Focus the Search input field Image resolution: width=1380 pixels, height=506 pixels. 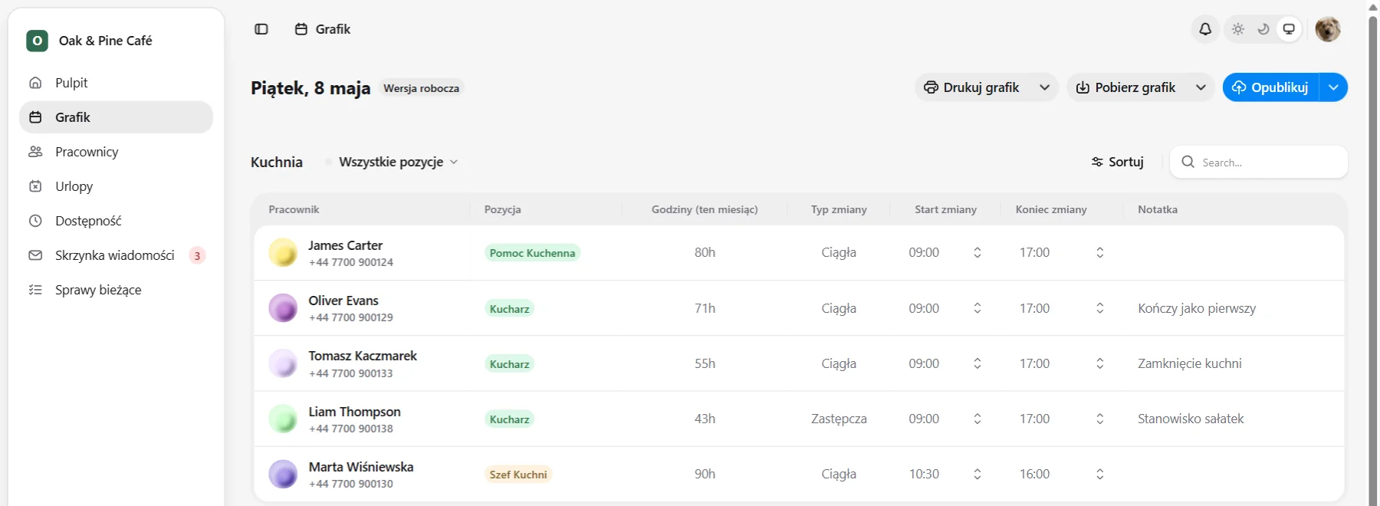click(x=1259, y=162)
